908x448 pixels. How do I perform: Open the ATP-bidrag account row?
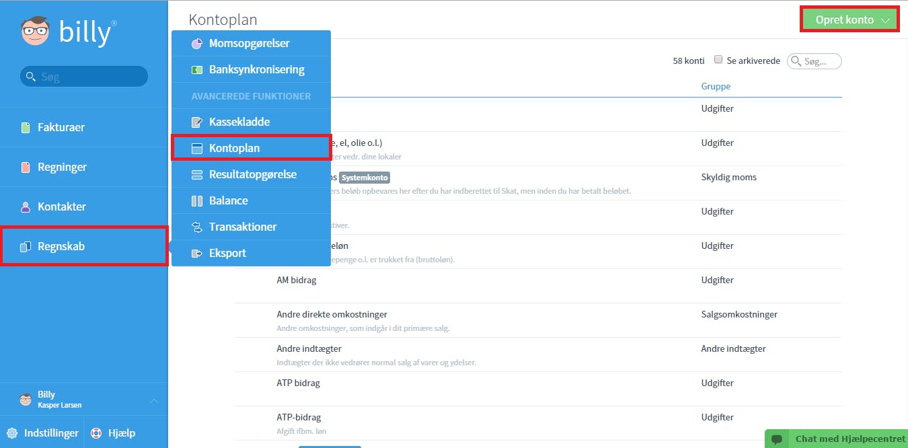[x=538, y=423]
